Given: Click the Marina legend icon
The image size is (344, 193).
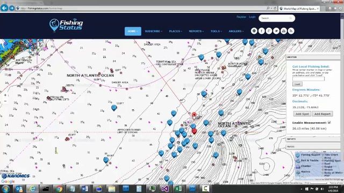Looking at the screenshot, I should pos(298,173).
